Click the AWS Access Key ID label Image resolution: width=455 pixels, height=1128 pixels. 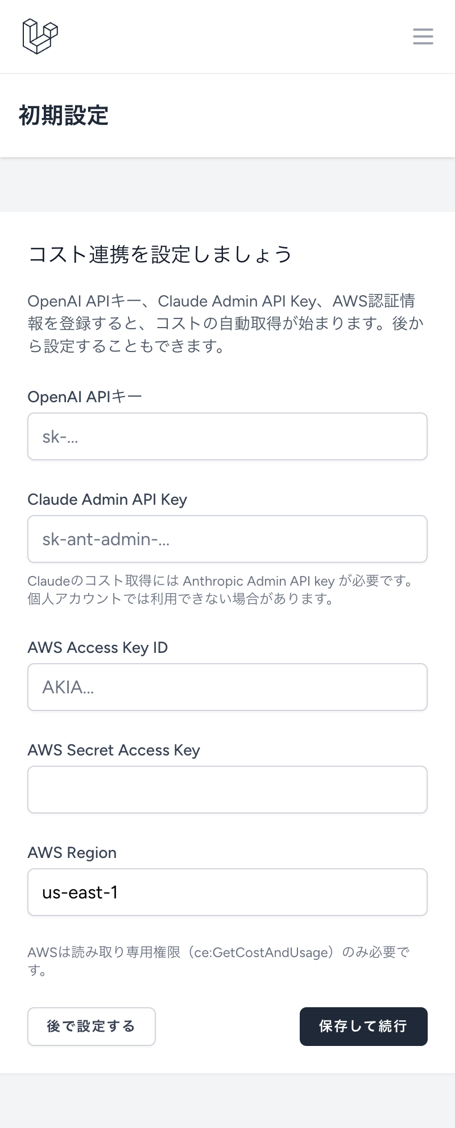[98, 648]
